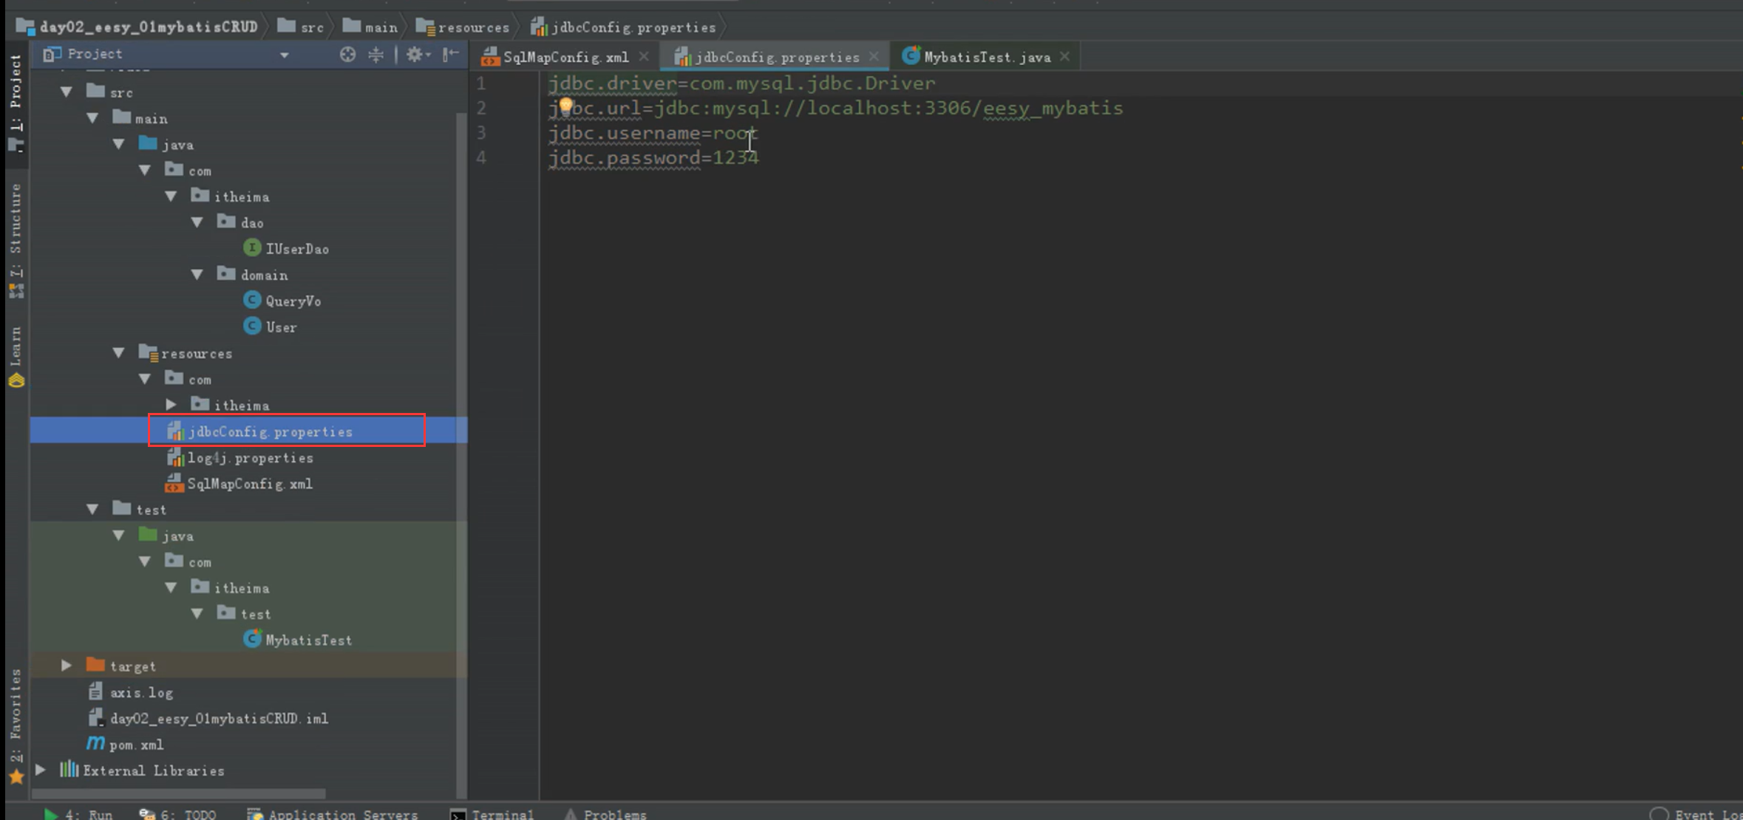Viewport: 1743px width, 820px height.
Task: Click the hide Project panel icon
Action: [x=450, y=54]
